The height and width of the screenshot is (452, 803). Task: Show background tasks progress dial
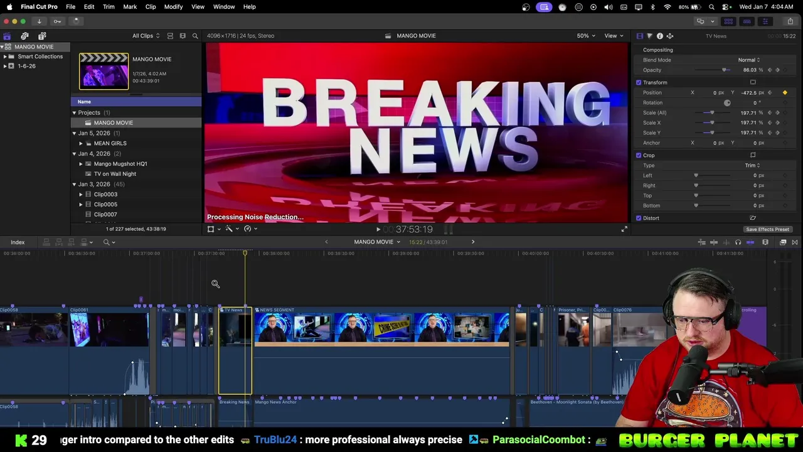pyautogui.click(x=75, y=21)
